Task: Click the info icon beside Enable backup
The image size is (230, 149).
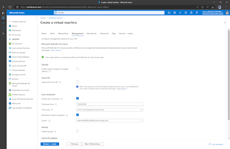Action: (55, 132)
